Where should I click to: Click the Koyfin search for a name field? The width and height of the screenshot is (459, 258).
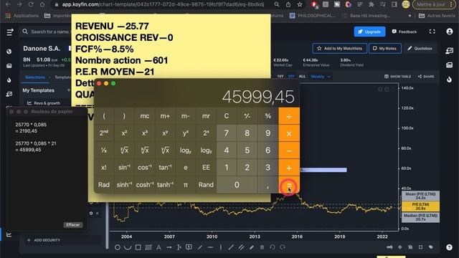(46, 32)
